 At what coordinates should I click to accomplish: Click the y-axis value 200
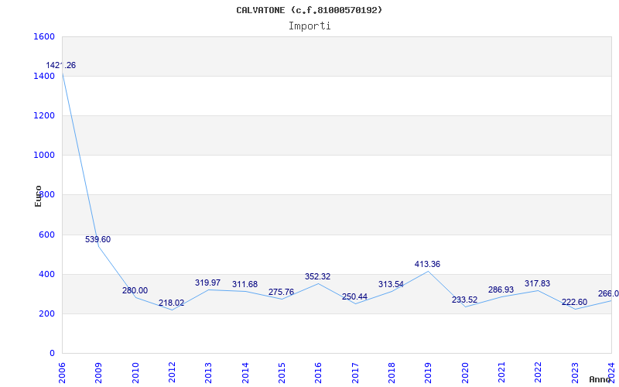pos(46,313)
